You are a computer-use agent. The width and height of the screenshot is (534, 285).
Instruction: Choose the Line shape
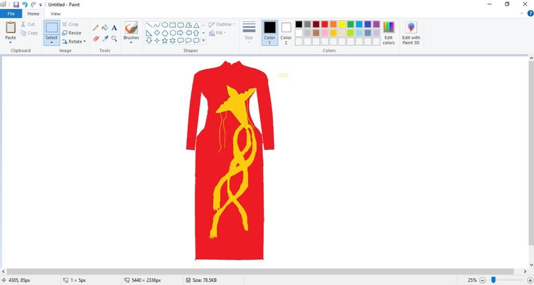(x=149, y=25)
